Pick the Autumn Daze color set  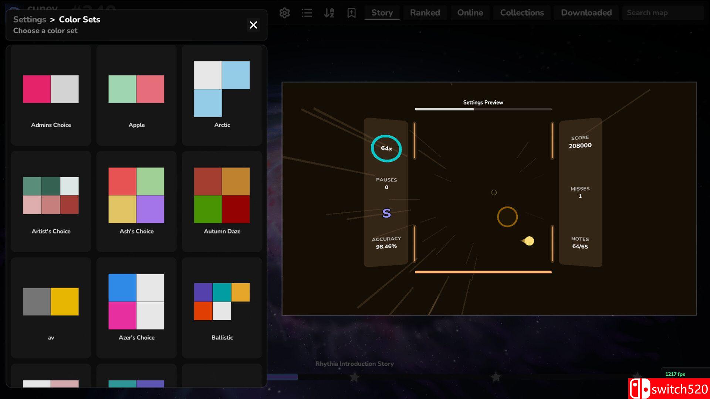click(x=222, y=202)
